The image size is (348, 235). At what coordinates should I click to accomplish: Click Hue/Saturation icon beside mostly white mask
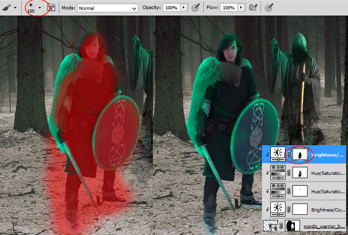tap(277, 191)
